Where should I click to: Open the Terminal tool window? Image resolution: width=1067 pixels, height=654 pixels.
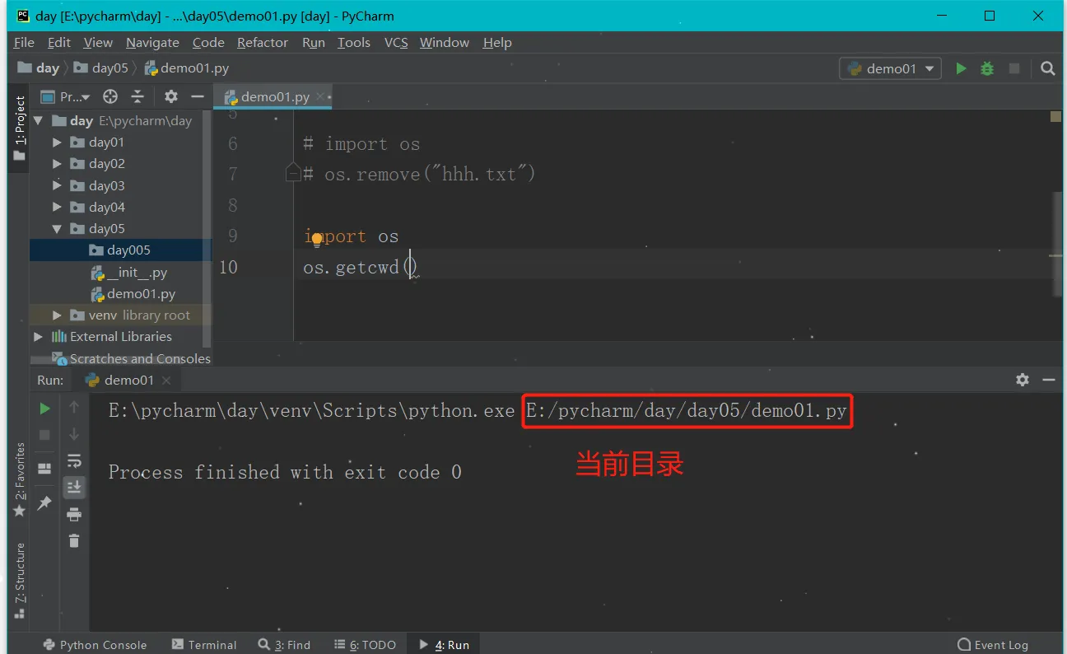pyautogui.click(x=203, y=645)
